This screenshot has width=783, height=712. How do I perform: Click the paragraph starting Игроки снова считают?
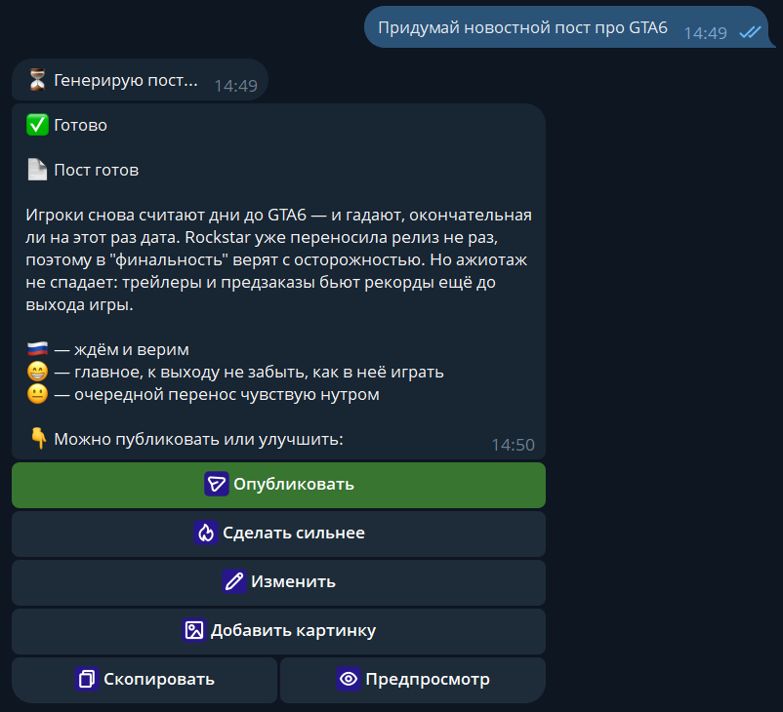coord(278,259)
